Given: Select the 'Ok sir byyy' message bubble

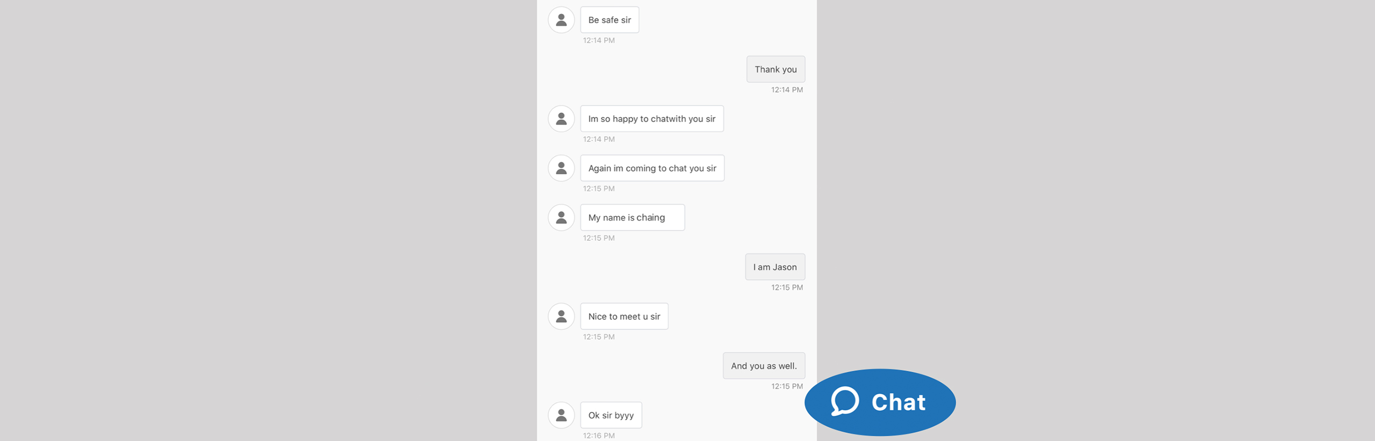Looking at the screenshot, I should tap(611, 415).
